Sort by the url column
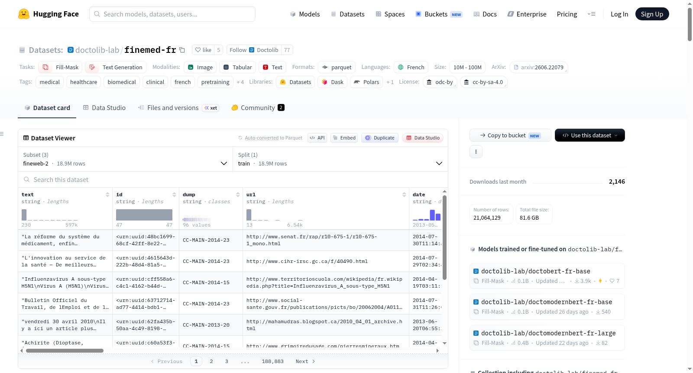The image size is (693, 373). [404, 195]
